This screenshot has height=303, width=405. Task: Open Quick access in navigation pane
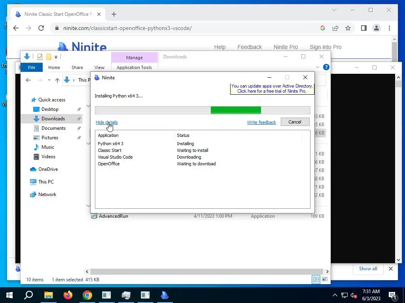pyautogui.click(x=51, y=100)
